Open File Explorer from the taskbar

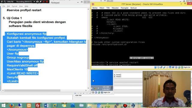89,106
